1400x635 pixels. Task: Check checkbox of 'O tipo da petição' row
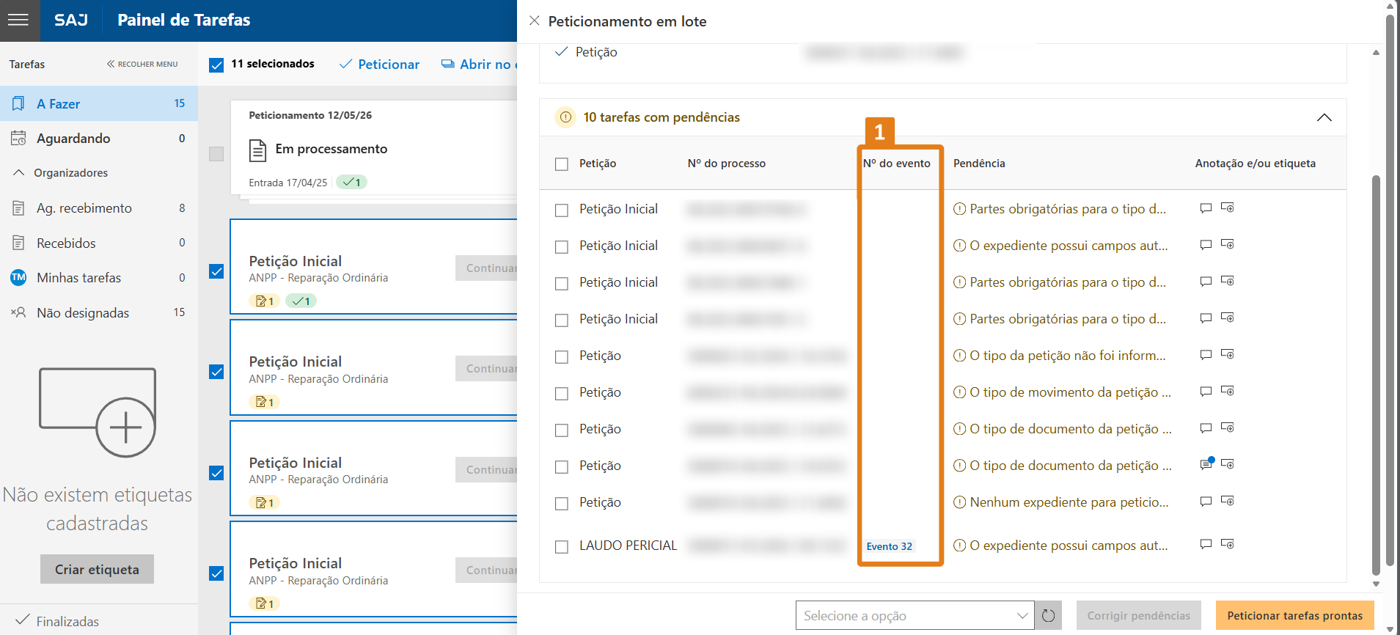point(562,357)
